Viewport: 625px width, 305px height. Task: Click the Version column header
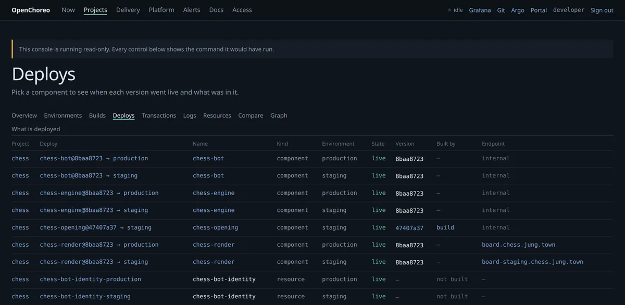click(405, 144)
